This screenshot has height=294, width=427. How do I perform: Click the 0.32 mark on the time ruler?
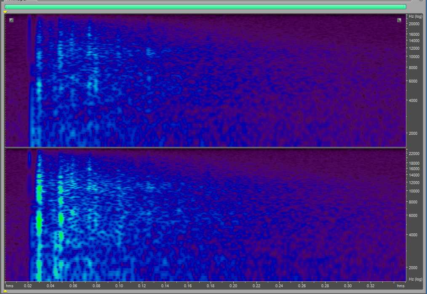[371, 286]
